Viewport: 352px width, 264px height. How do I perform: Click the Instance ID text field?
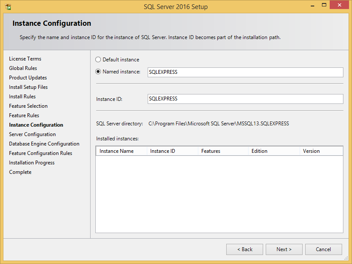pyautogui.click(x=246, y=99)
